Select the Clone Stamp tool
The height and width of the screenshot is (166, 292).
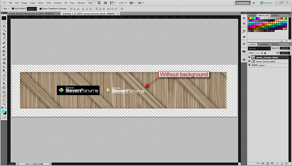(x=4, y=51)
